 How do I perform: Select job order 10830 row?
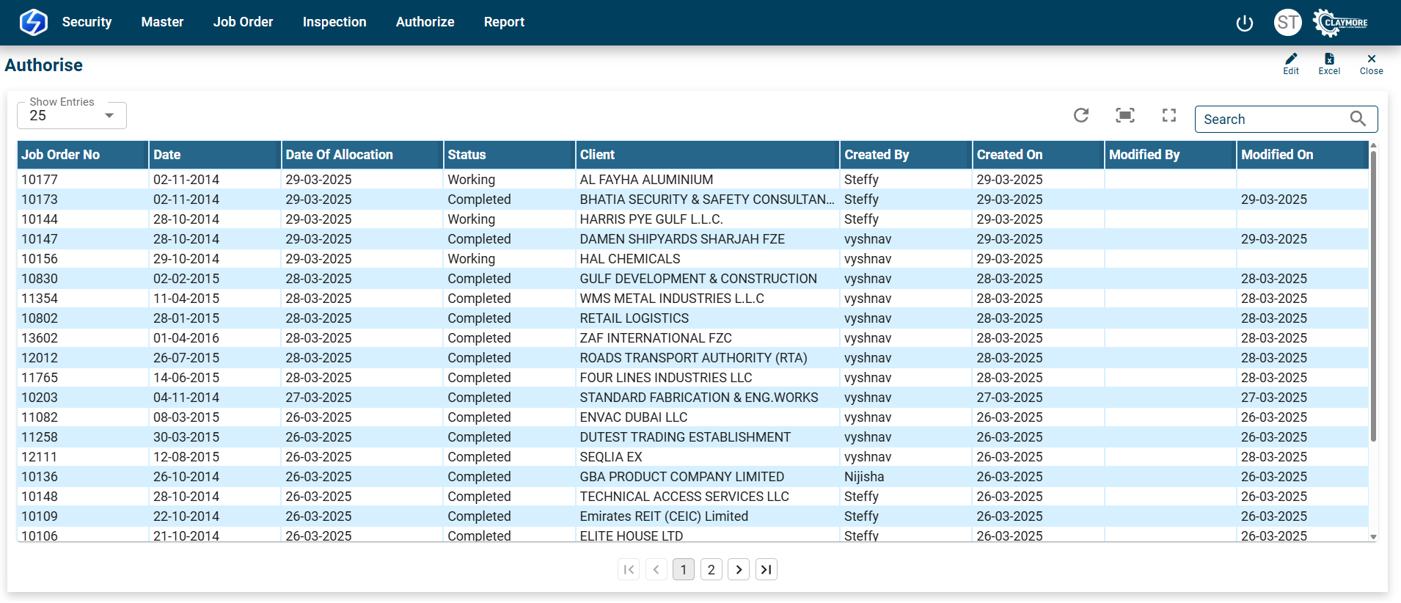(x=40, y=279)
